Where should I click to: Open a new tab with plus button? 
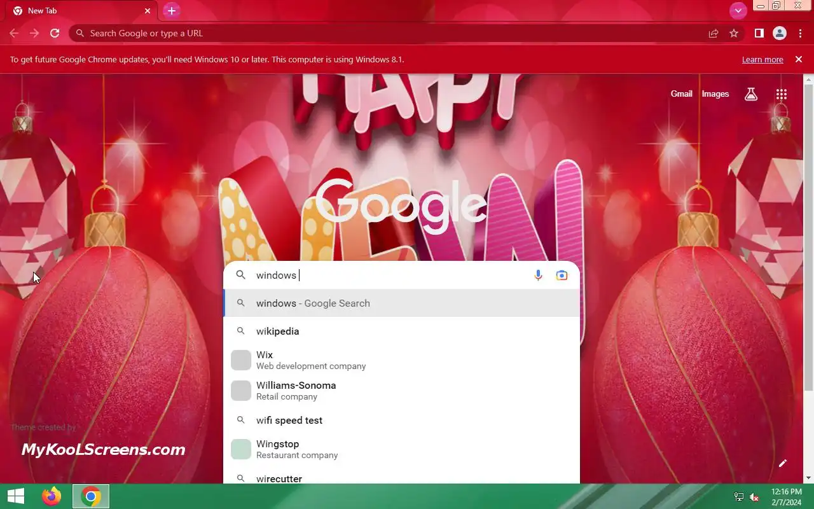pyautogui.click(x=171, y=11)
